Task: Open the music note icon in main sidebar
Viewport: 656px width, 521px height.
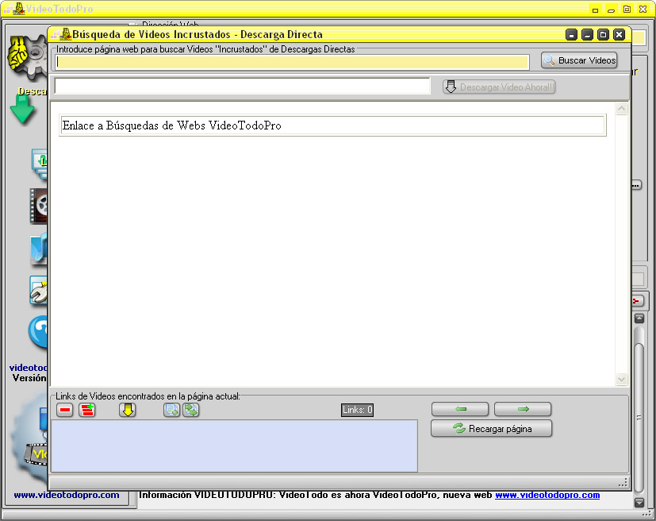Action: [39, 249]
